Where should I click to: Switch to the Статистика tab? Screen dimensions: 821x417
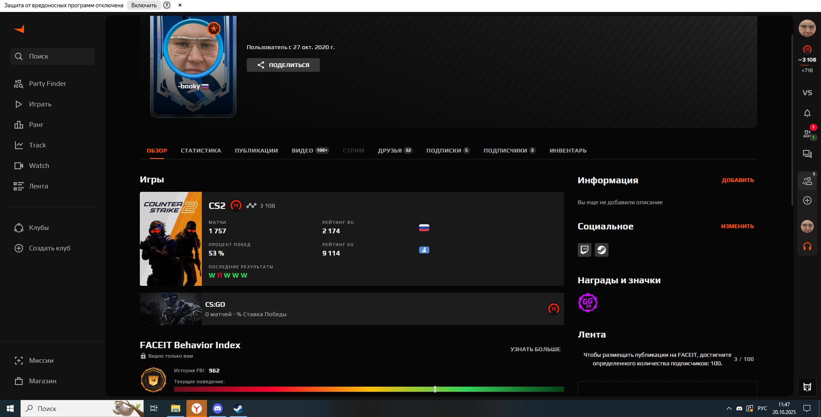pos(201,150)
